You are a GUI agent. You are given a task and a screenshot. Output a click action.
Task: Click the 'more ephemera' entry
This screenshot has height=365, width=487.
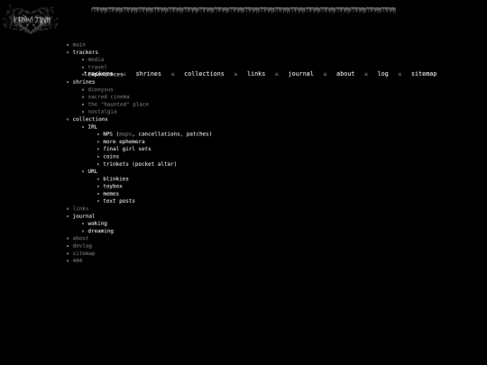click(x=124, y=141)
